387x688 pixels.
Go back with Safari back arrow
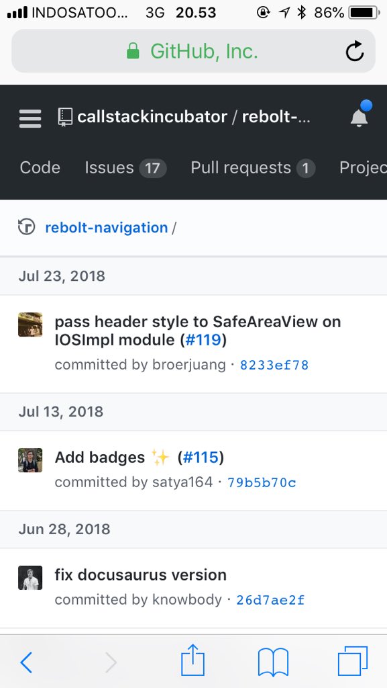26,662
